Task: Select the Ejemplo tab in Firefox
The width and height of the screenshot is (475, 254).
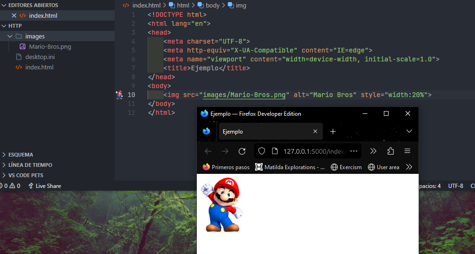Action: pos(271,131)
